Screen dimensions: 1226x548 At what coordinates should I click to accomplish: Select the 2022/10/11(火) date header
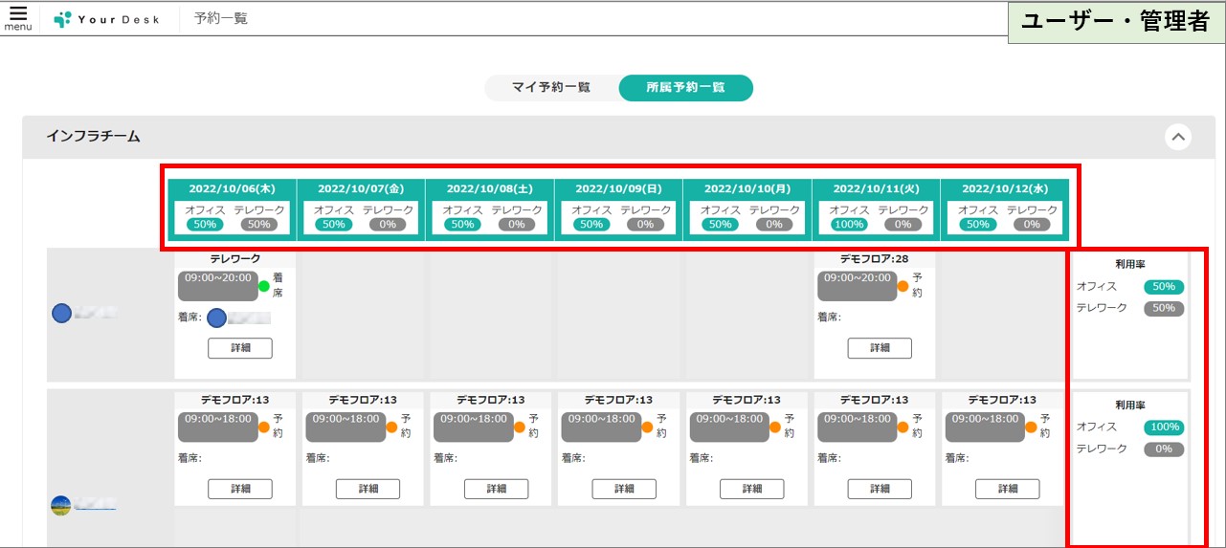876,188
